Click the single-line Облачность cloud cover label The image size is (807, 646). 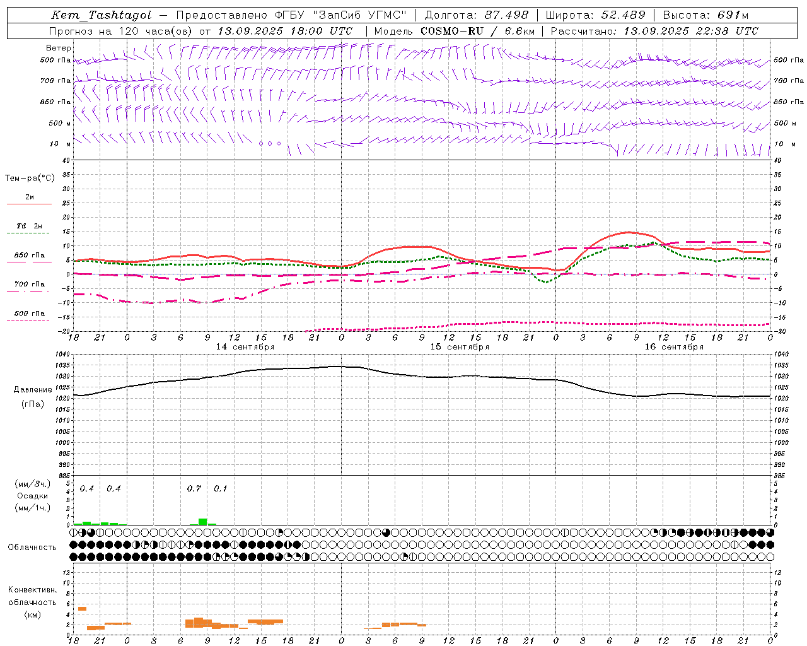(x=32, y=548)
